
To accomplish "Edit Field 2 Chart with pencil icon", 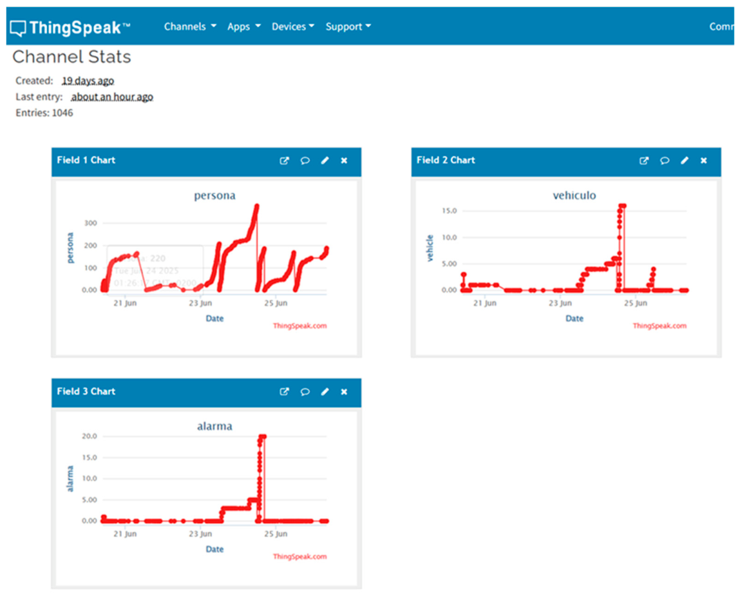I will click(685, 160).
